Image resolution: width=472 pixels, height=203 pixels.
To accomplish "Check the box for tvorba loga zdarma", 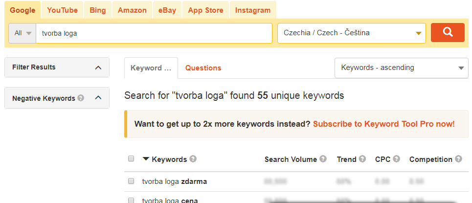I will (x=131, y=181).
